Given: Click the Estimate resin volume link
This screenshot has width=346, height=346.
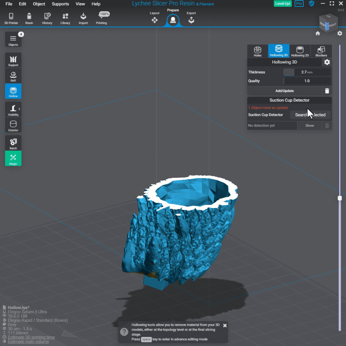Looking at the screenshot, I should 28,341.
